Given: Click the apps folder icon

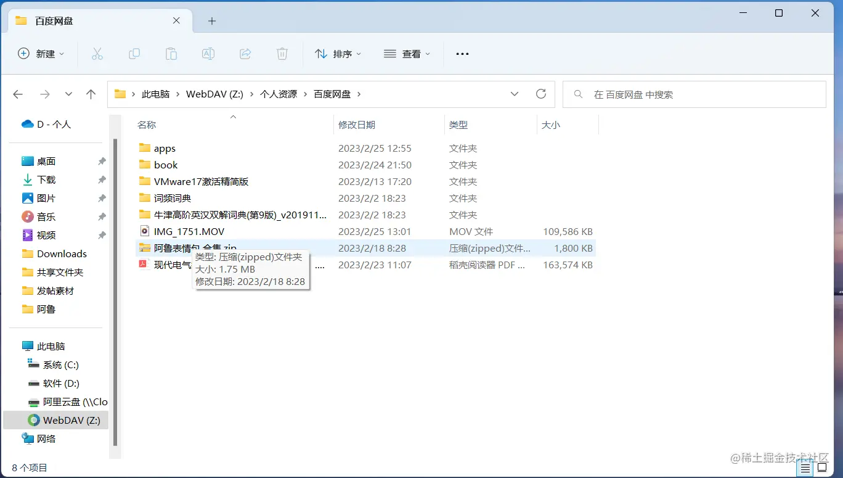Looking at the screenshot, I should [x=145, y=148].
